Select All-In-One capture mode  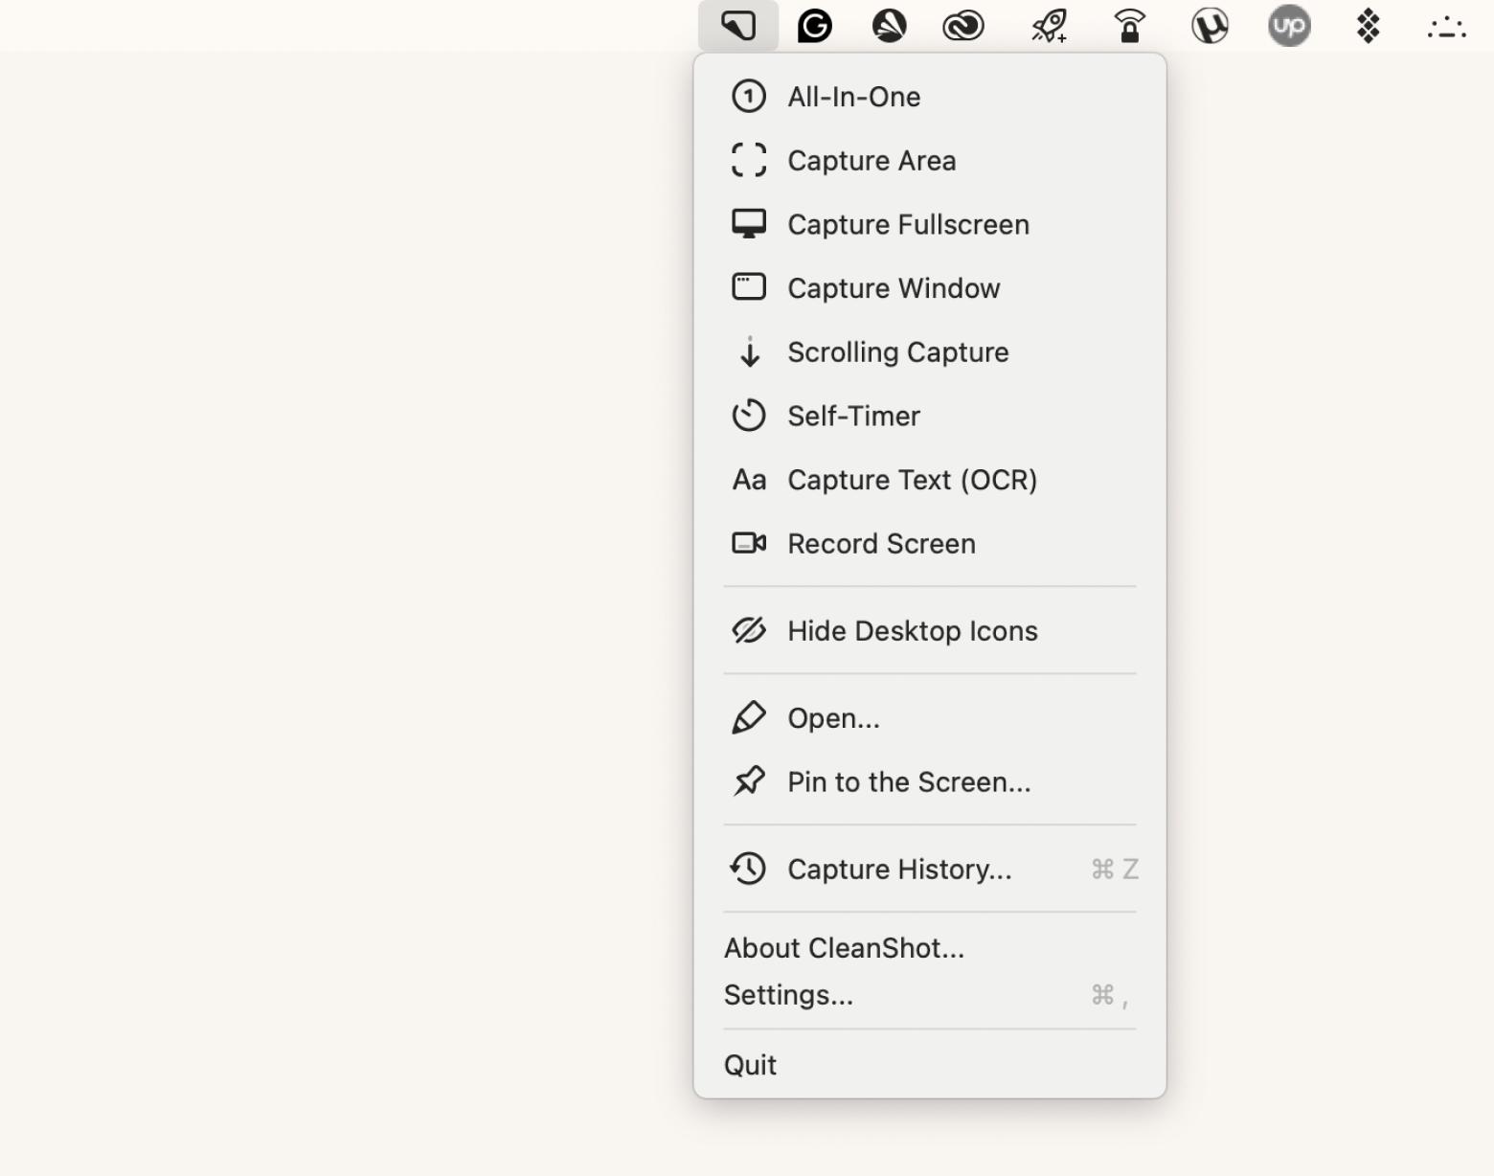tap(853, 97)
